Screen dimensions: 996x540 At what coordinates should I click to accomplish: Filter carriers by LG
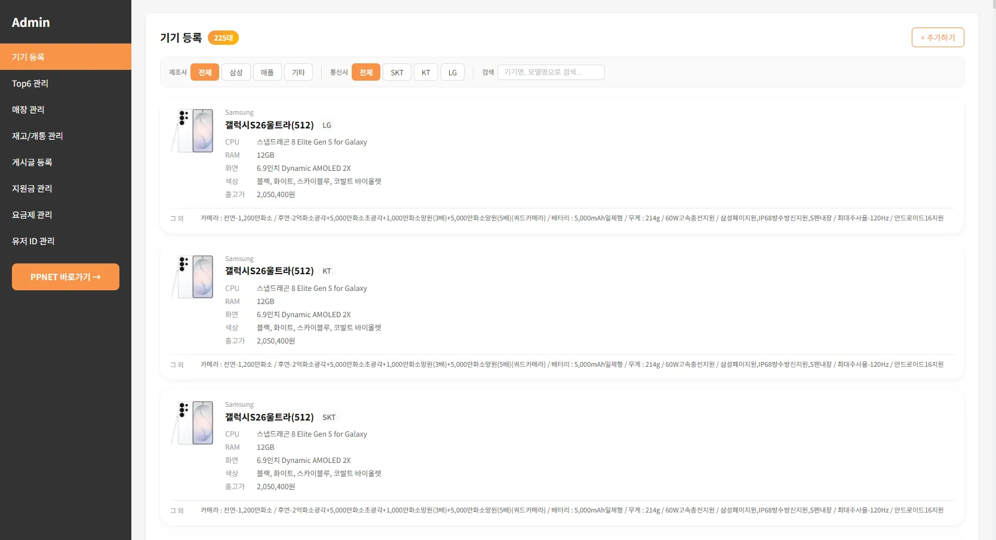(453, 72)
